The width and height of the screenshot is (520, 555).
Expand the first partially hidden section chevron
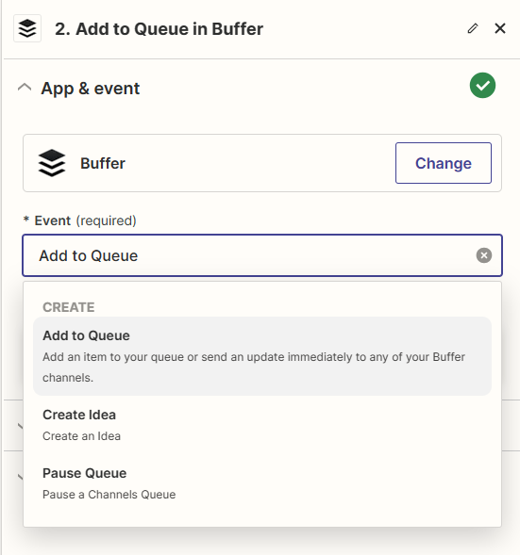[20, 426]
